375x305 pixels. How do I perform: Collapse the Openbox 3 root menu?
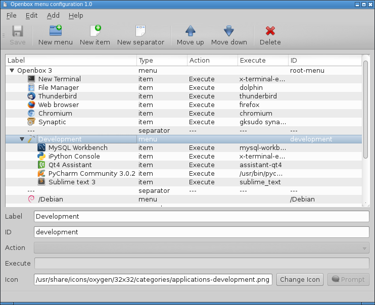[12, 71]
